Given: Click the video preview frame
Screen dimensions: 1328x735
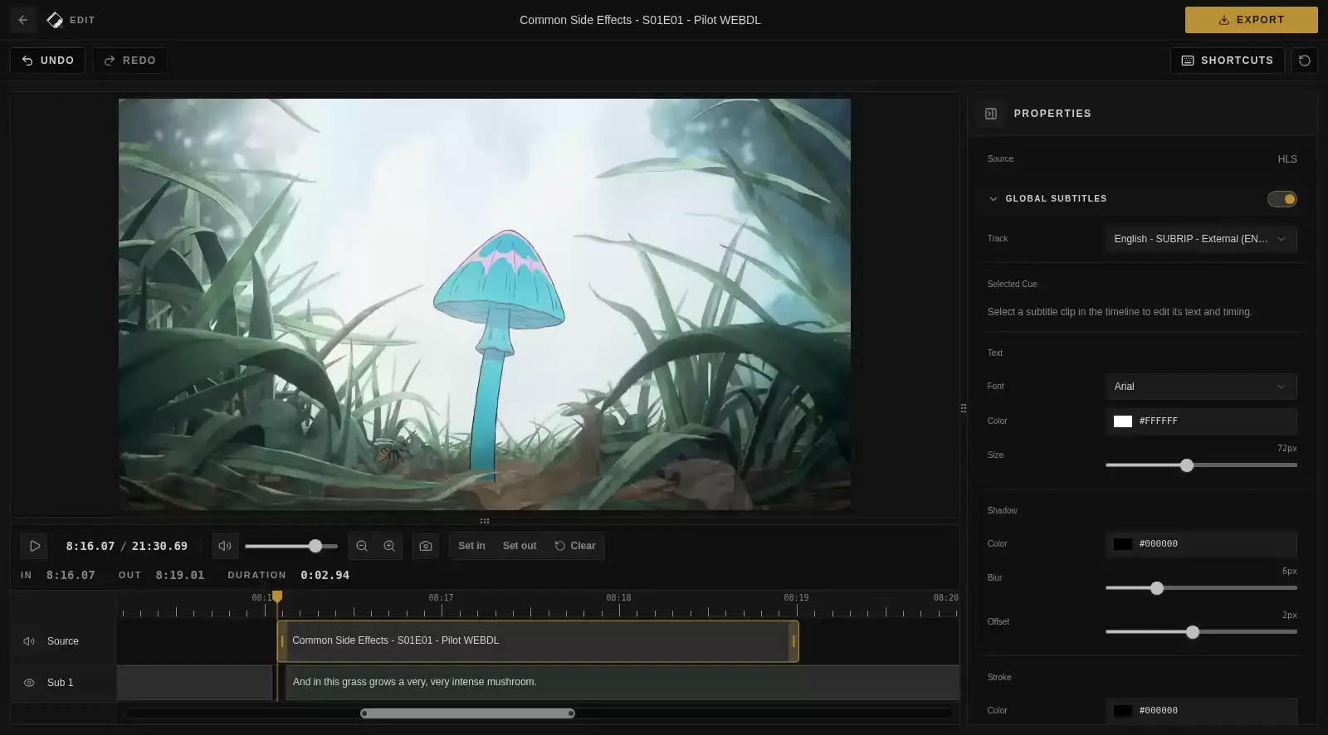Looking at the screenshot, I should point(485,304).
